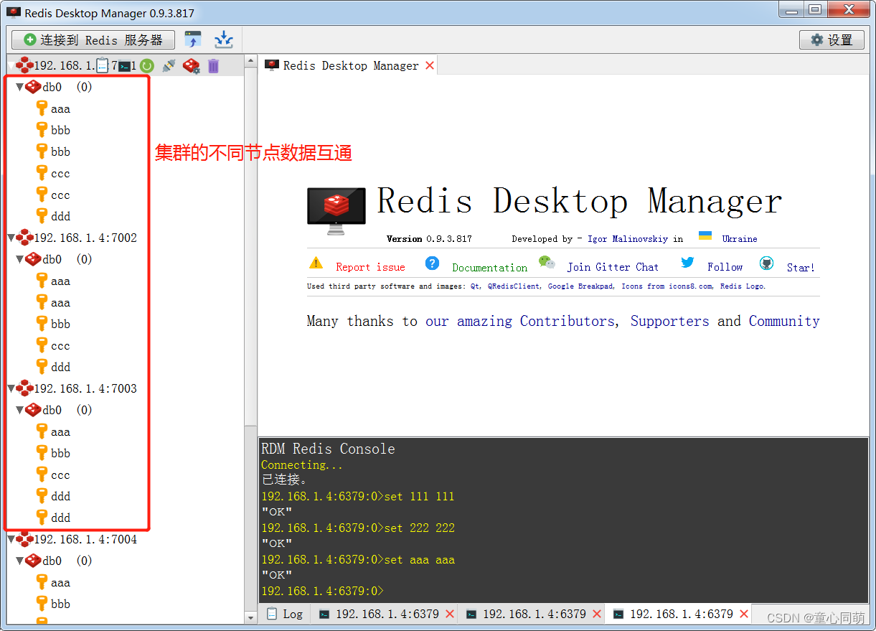Select key bbb under 192.168.1.4:7004
Viewport: 876px width, 631px height.
(x=60, y=604)
